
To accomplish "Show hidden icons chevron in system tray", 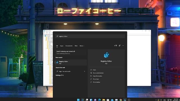I will [156, 100].
